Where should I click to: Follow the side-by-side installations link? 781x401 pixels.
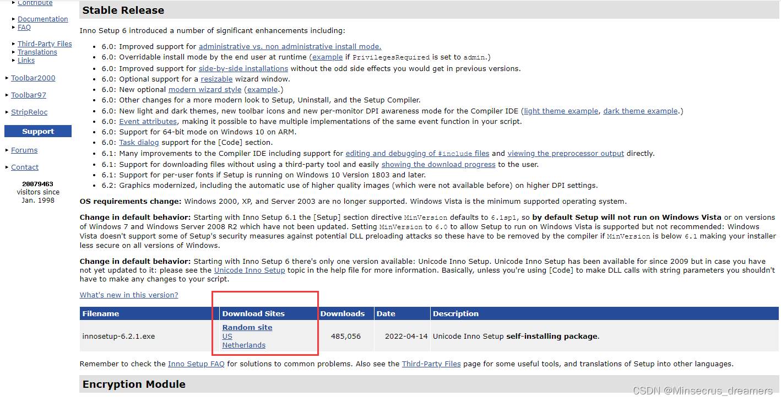pos(243,68)
